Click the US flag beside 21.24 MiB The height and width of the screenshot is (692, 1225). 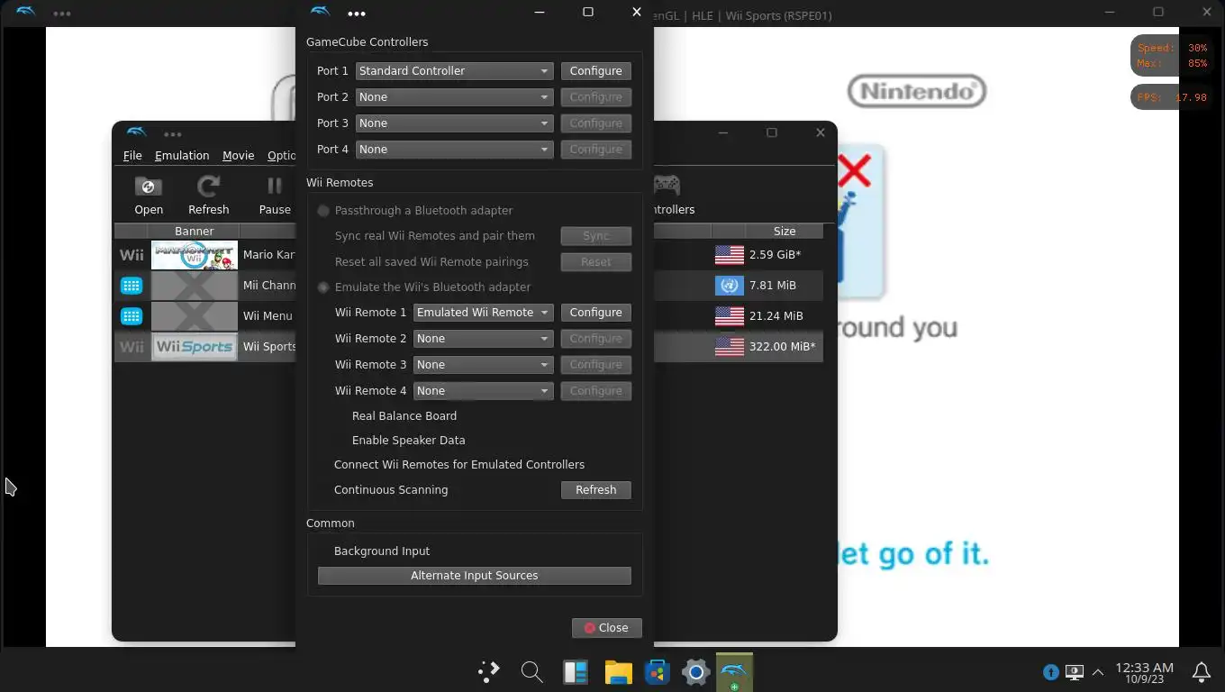tap(730, 316)
